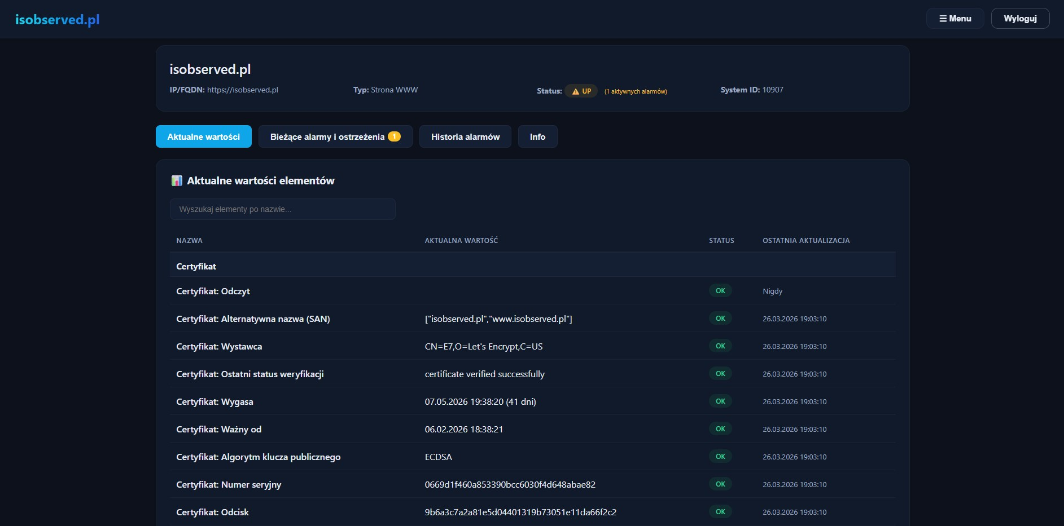Open the hamburger Menu button

coord(955,19)
